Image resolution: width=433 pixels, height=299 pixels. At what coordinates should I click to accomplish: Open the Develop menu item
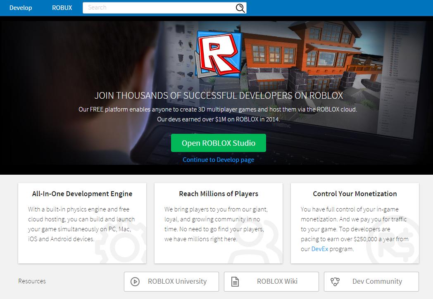pos(21,8)
